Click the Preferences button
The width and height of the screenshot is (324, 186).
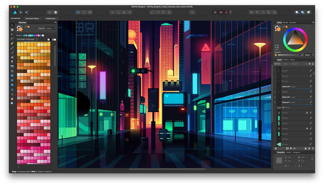51,19
